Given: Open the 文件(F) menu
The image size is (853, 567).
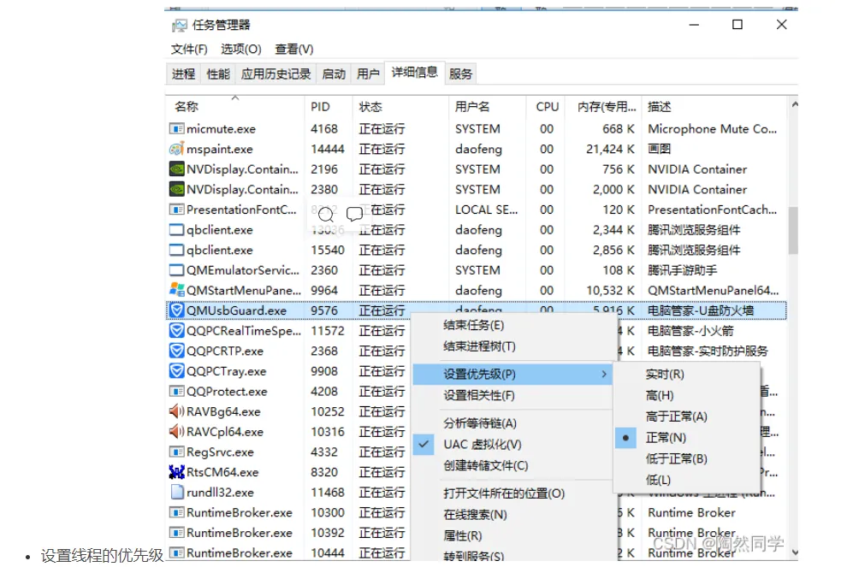Looking at the screenshot, I should (189, 50).
